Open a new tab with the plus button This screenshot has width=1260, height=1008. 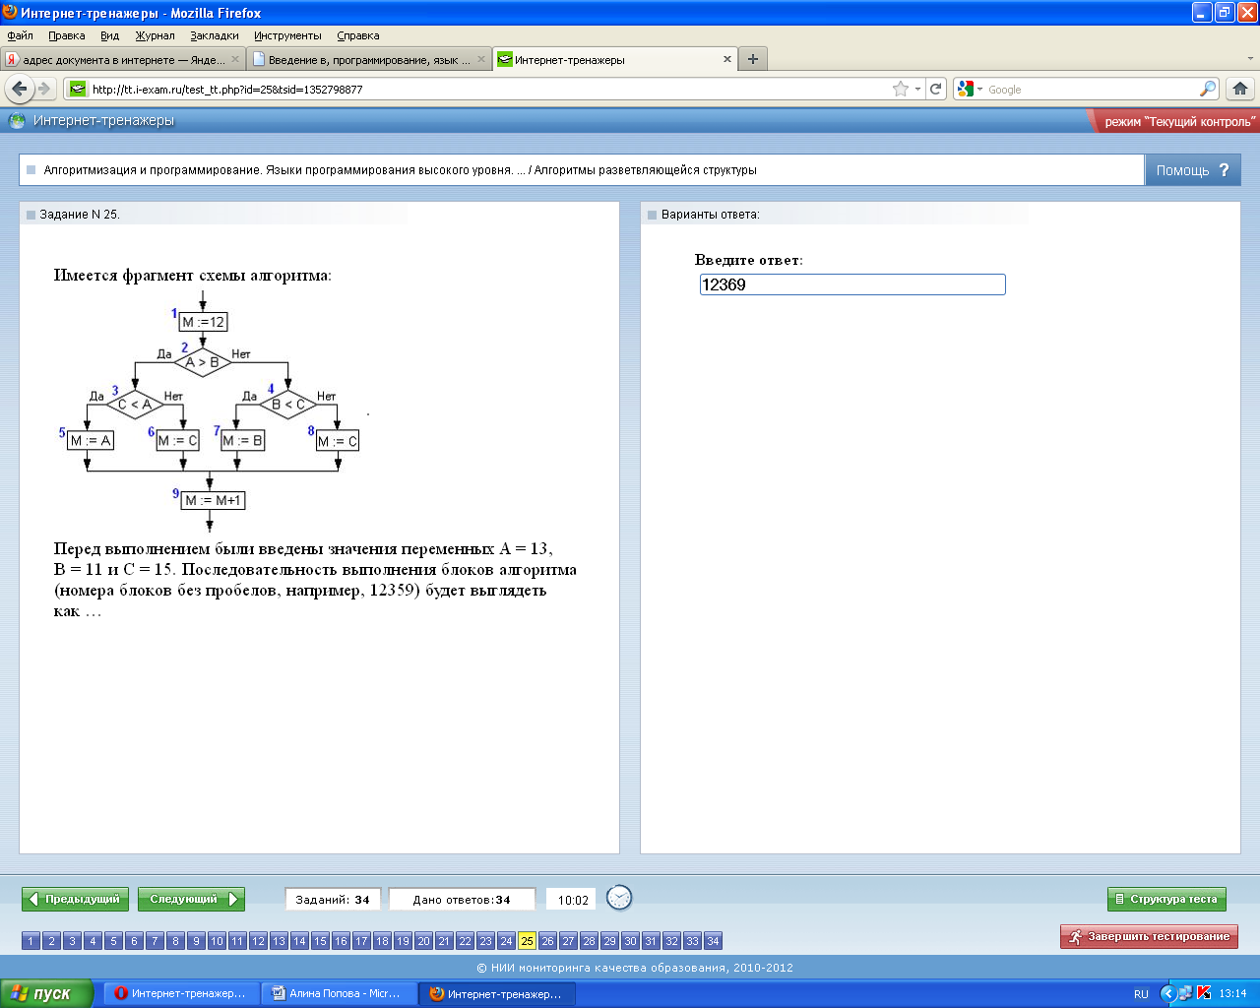click(753, 59)
